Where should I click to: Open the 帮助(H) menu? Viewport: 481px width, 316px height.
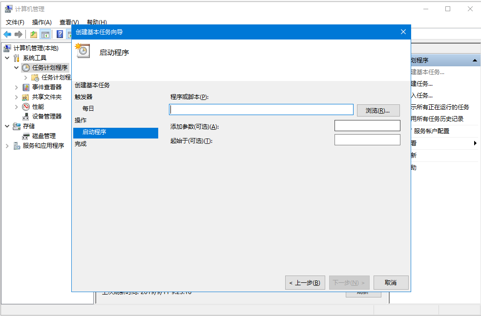pos(96,22)
